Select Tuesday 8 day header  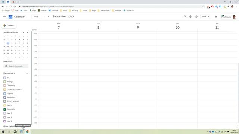98,26
